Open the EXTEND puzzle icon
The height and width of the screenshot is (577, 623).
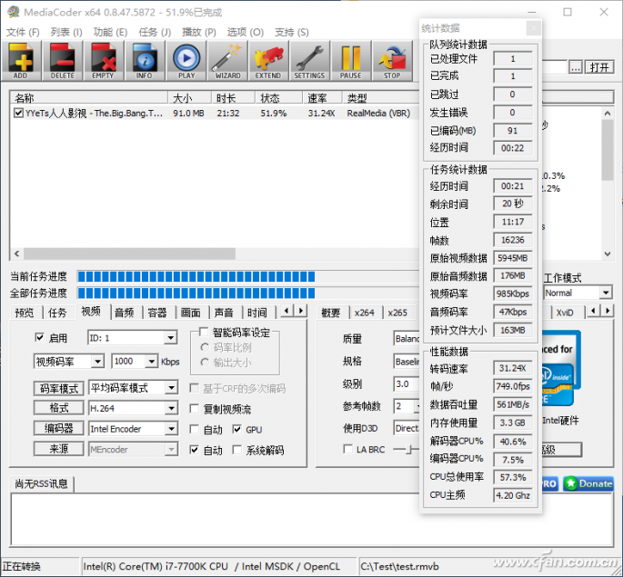[268, 61]
